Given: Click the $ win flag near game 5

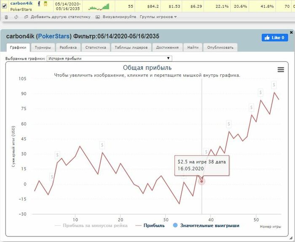Looking at the screenshot, I should point(52,177).
